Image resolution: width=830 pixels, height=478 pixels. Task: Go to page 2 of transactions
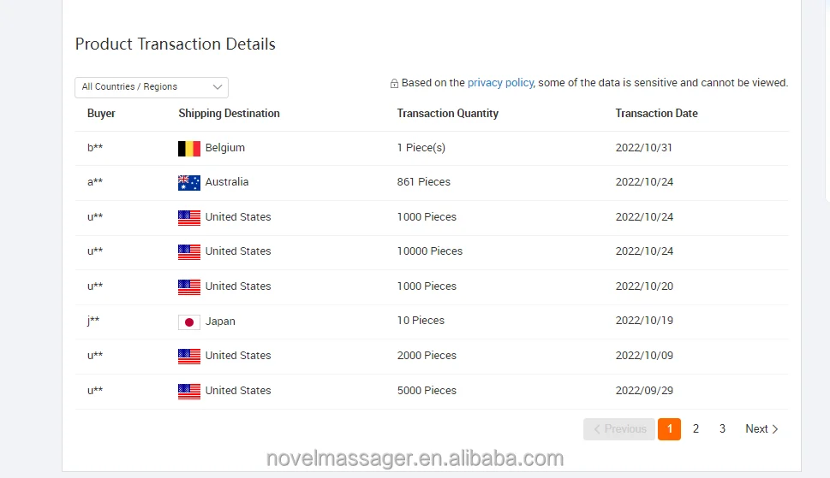click(696, 429)
